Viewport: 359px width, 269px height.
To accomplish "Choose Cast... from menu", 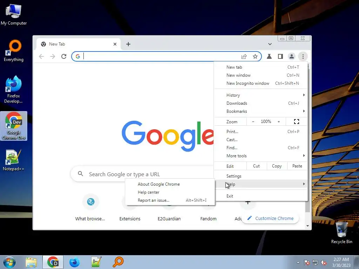I will 261,139.
